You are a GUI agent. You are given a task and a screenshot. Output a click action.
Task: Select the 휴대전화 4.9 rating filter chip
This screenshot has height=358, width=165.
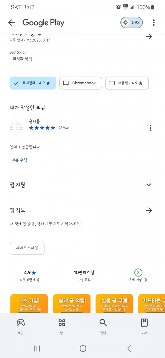pos(33,83)
